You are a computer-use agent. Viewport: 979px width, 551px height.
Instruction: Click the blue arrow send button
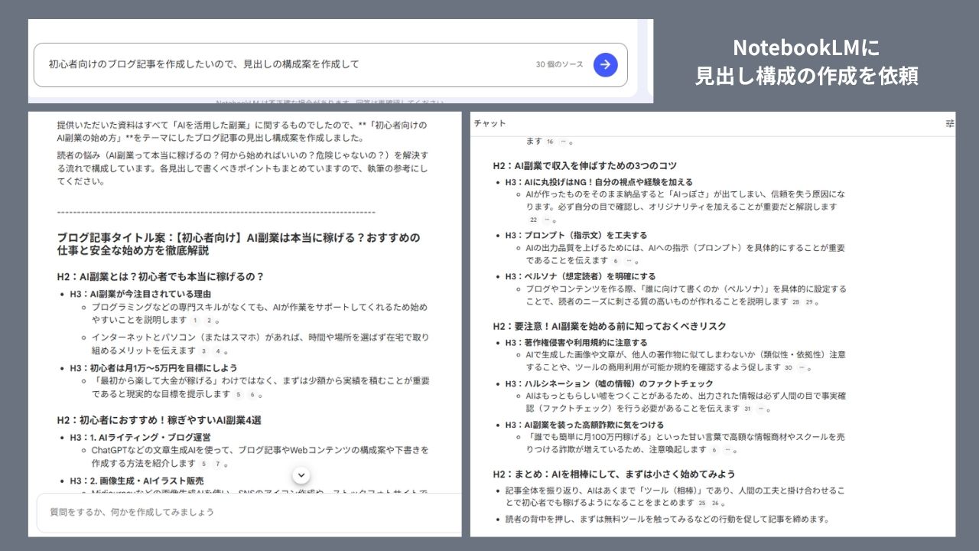(x=605, y=65)
